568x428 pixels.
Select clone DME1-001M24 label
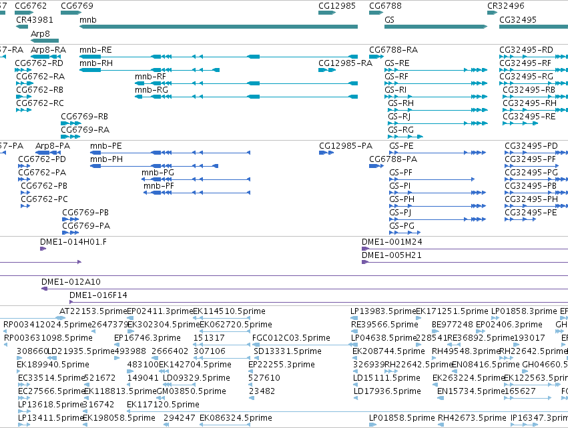click(x=392, y=242)
